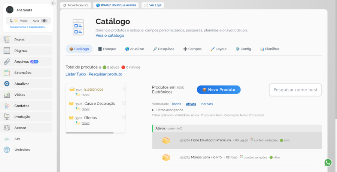Click the horizontal scrollbar in category tree
The width and height of the screenshot is (337, 172).
point(89,132)
